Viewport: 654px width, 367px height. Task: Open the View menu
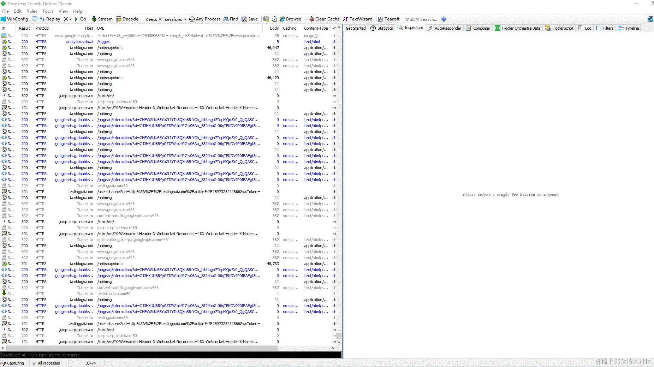pos(63,11)
